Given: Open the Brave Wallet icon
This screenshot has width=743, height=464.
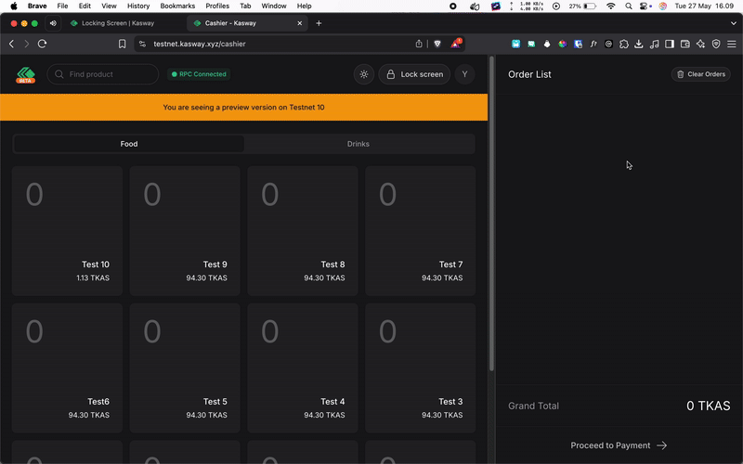Looking at the screenshot, I should [685, 44].
